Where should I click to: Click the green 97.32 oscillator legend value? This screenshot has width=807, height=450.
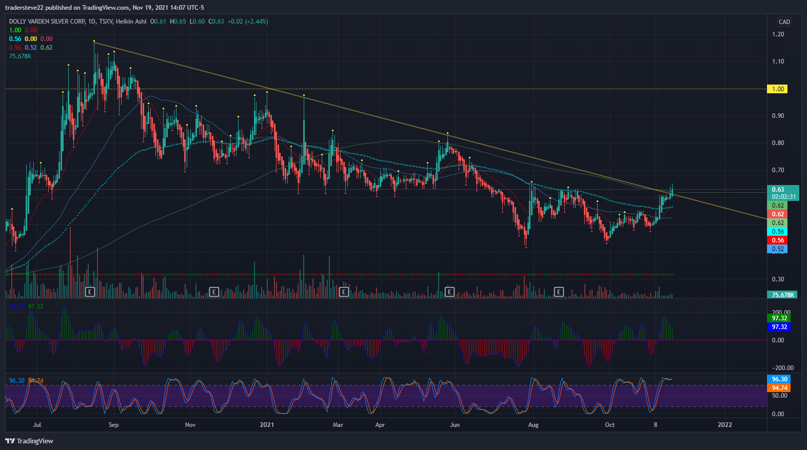coord(36,306)
